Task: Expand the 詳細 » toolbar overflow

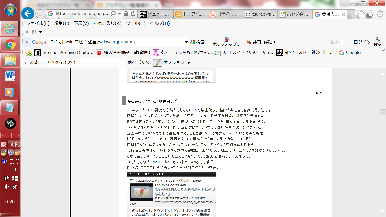Action: pyautogui.click(x=270, y=42)
